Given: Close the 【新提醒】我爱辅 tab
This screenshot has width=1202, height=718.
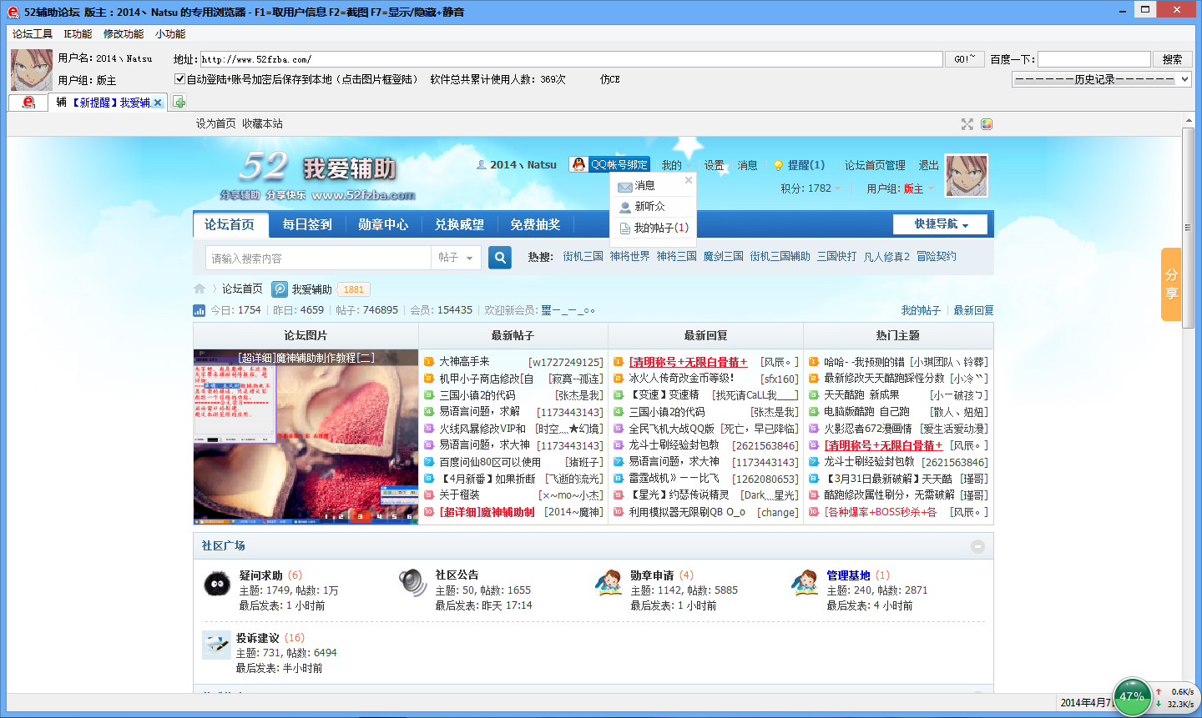Looking at the screenshot, I should pos(158,103).
